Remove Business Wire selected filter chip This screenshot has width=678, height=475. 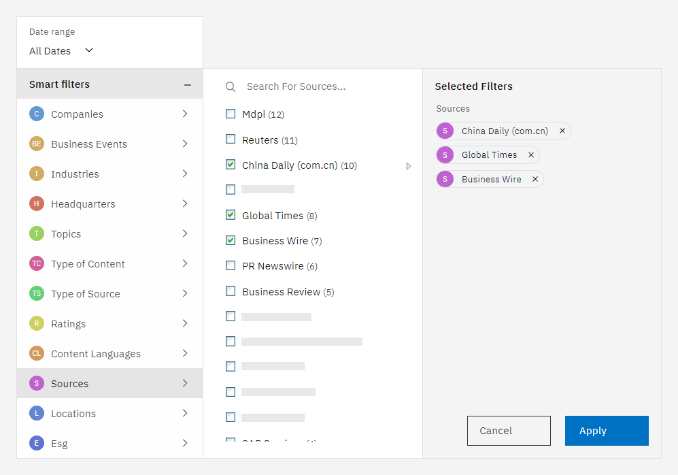point(535,179)
